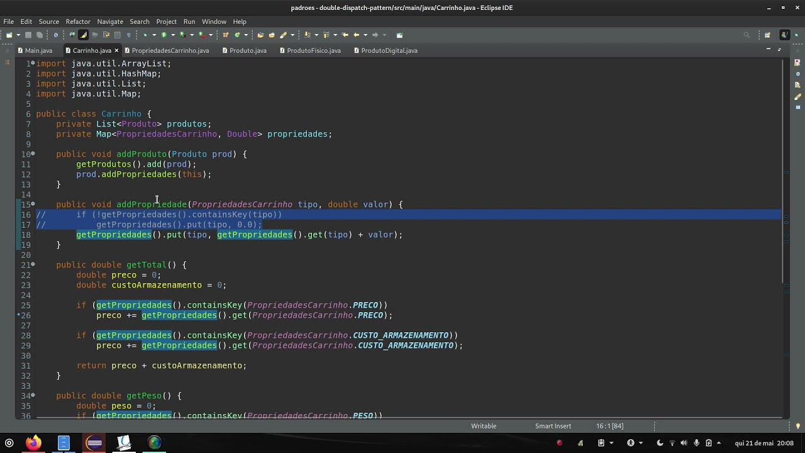805x453 pixels.
Task: Click the Save toolbar icon
Action: click(29, 35)
